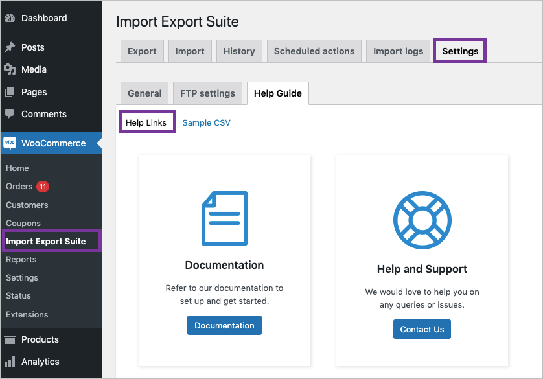
Task: Open the Scheduled actions tab
Action: (314, 51)
